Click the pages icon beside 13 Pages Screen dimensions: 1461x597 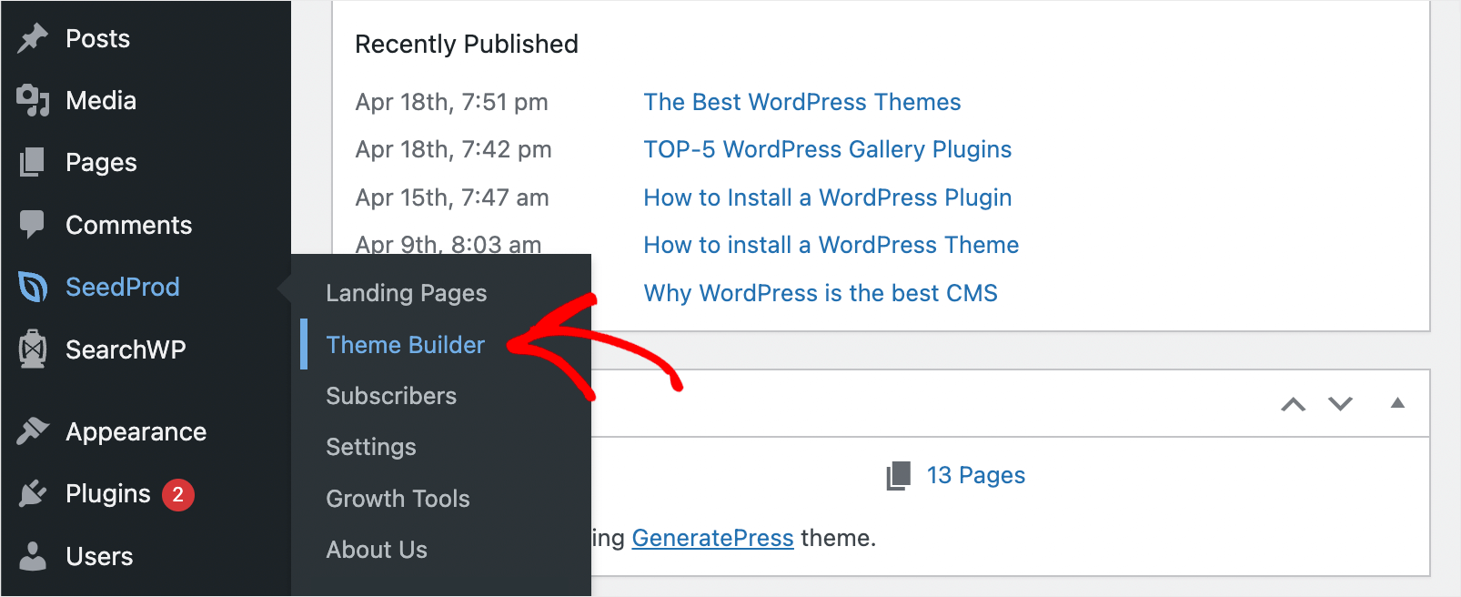(x=899, y=476)
